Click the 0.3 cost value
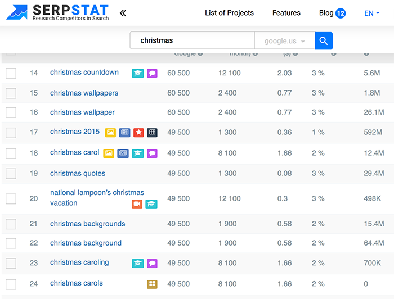 click(283, 198)
